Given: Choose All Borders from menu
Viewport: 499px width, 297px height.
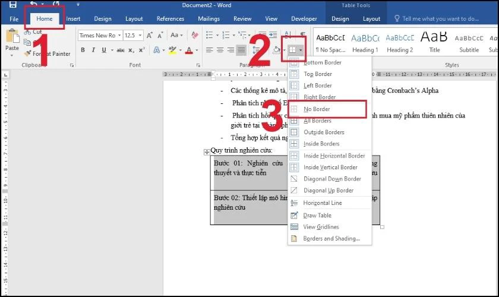Looking at the screenshot, I should tap(329, 121).
